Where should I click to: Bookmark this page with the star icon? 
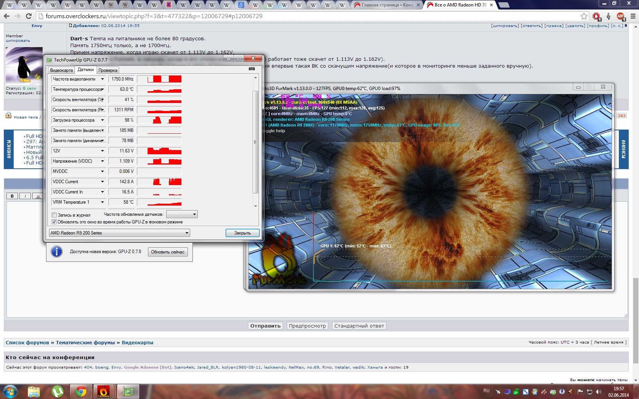pyautogui.click(x=584, y=16)
